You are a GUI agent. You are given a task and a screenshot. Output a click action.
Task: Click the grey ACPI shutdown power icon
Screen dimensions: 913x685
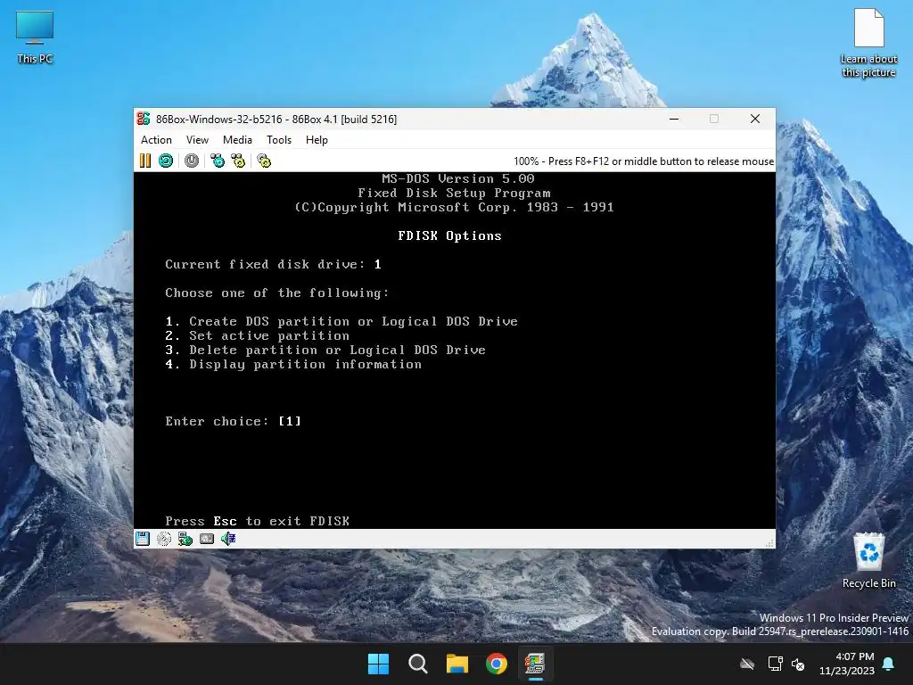(x=192, y=161)
